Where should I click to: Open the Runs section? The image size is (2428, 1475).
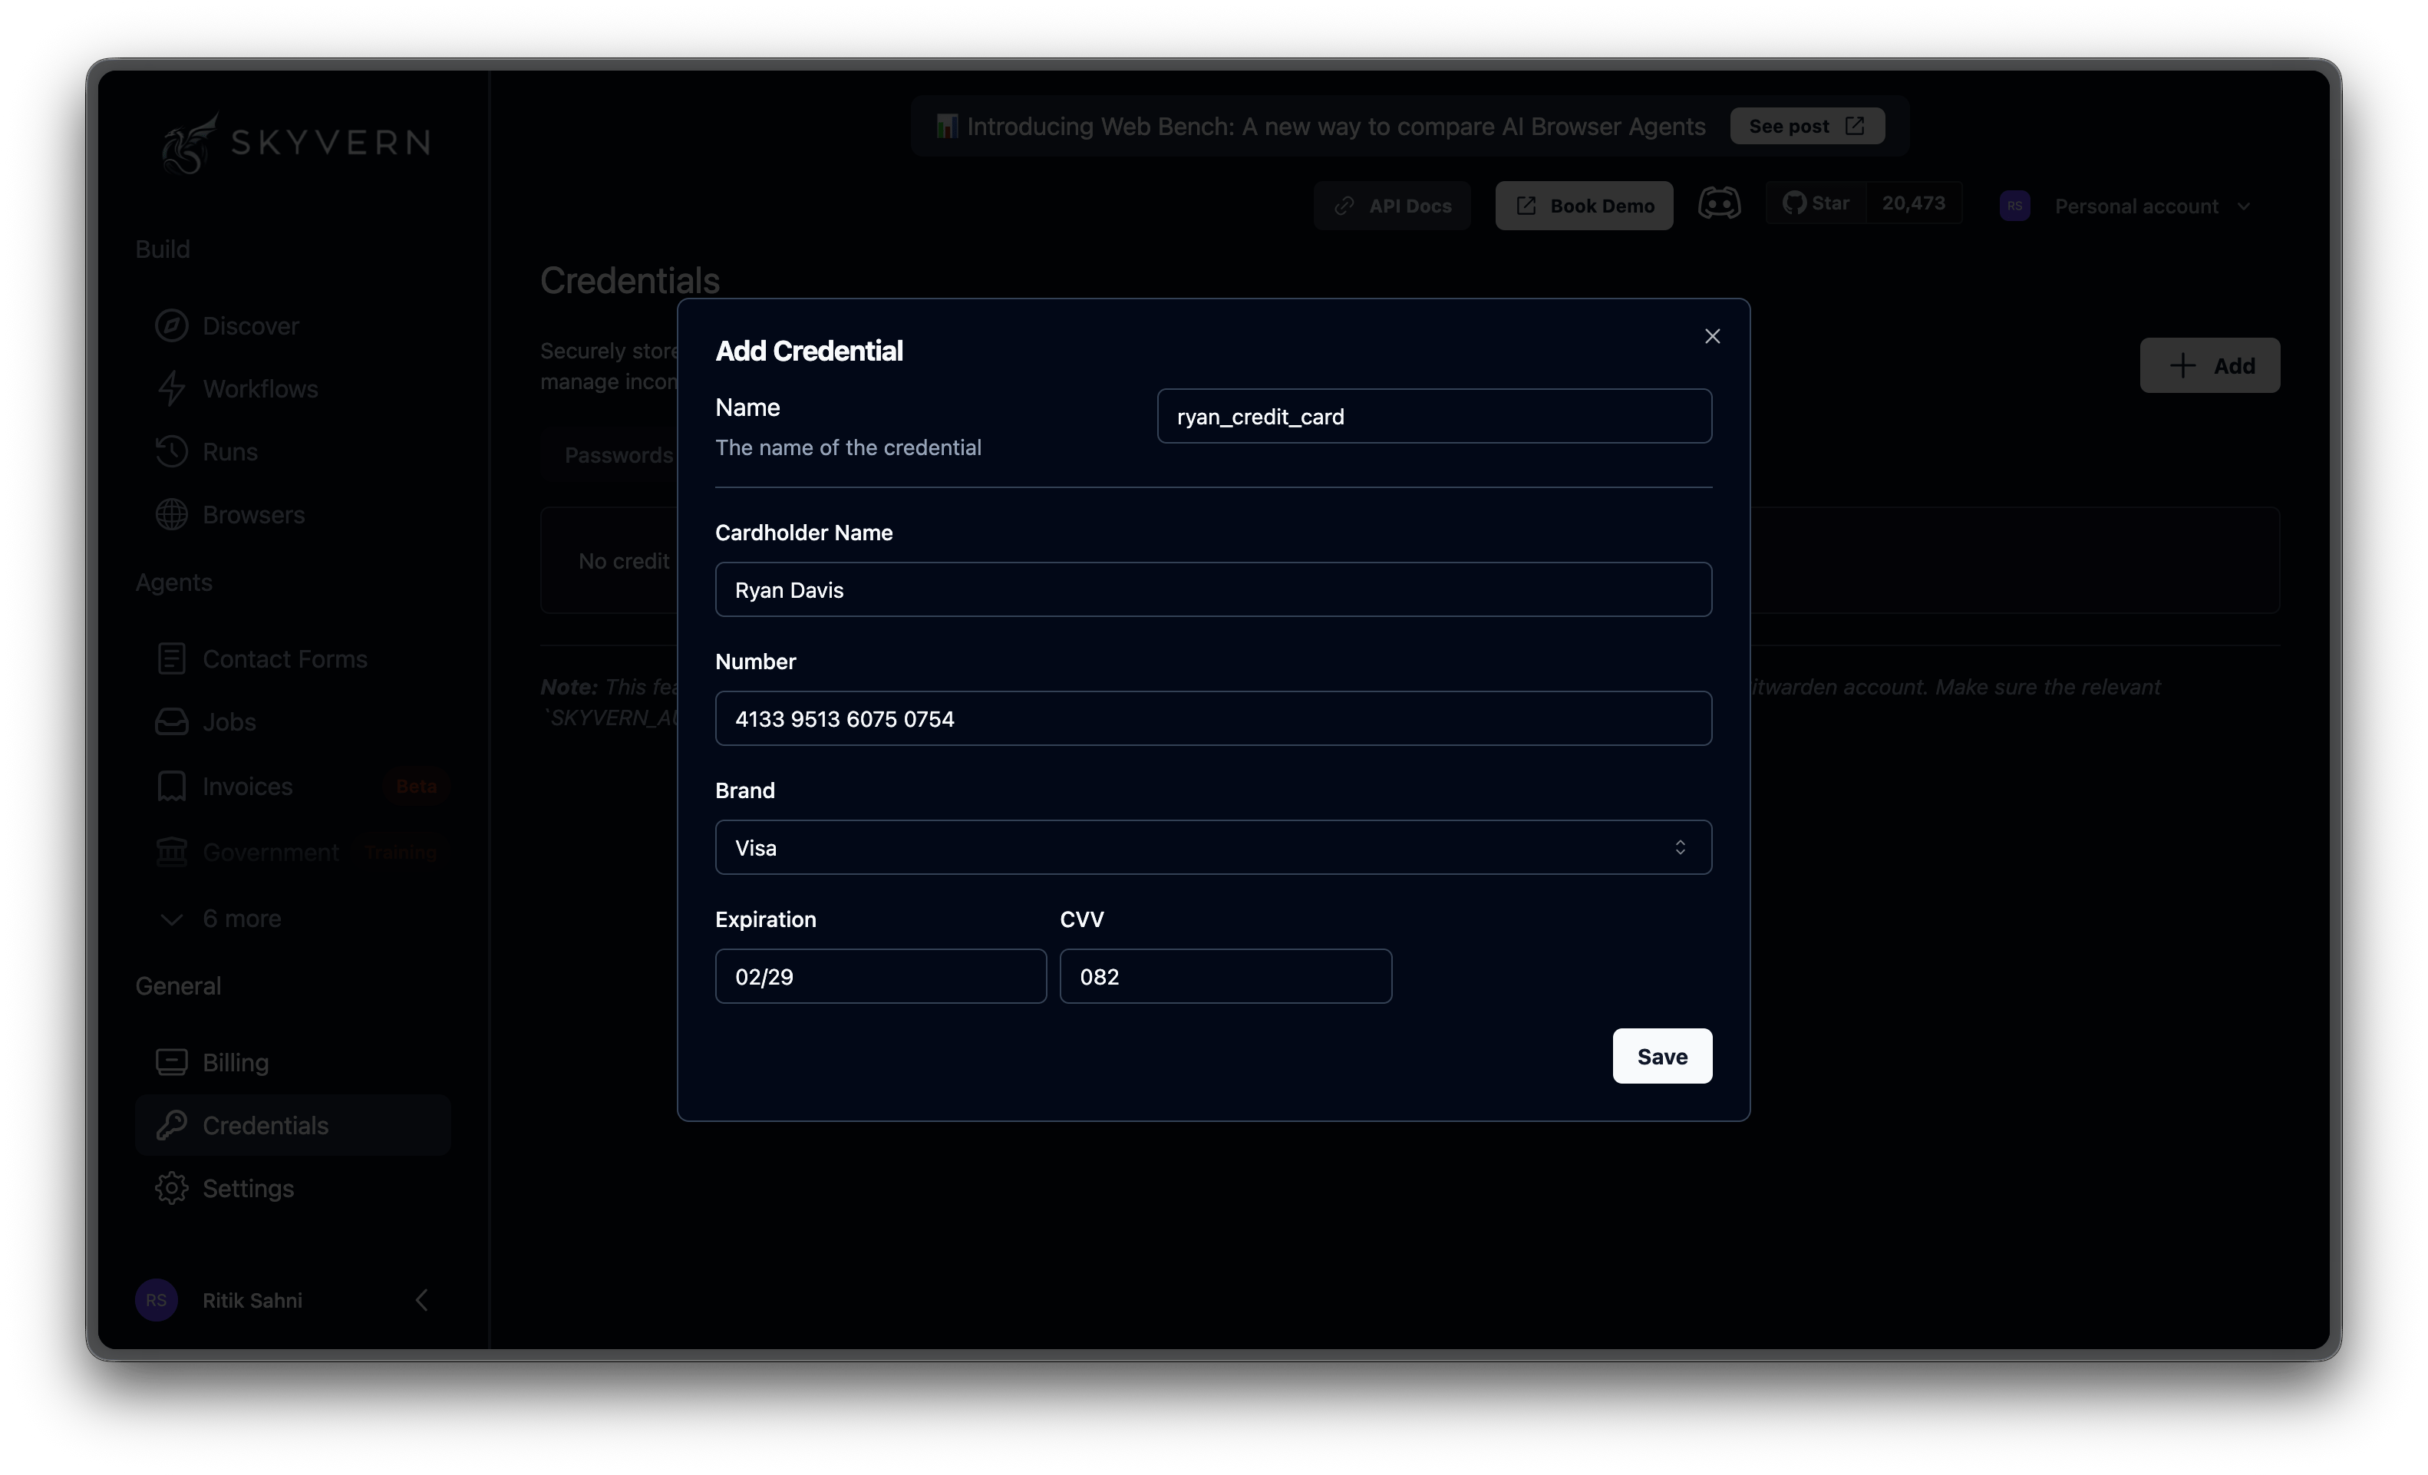tap(292, 451)
